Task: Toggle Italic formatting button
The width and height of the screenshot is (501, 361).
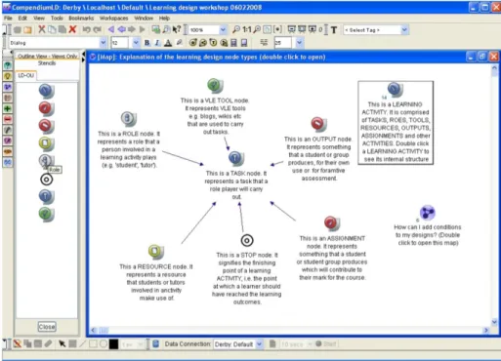Action: pyautogui.click(x=157, y=43)
